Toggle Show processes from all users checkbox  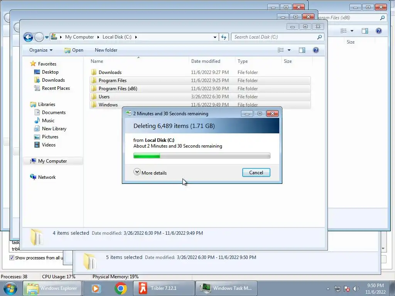[12, 258]
